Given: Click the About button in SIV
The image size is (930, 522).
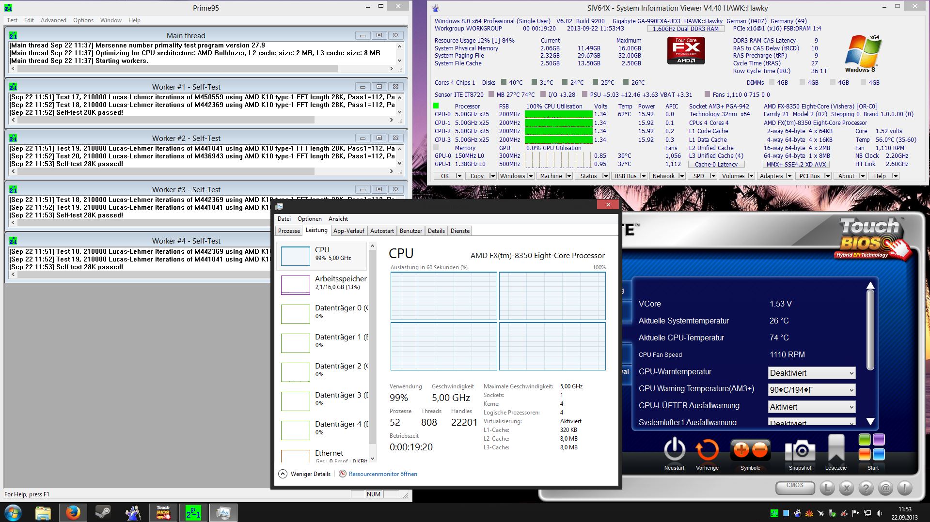Looking at the screenshot, I should tap(846, 176).
